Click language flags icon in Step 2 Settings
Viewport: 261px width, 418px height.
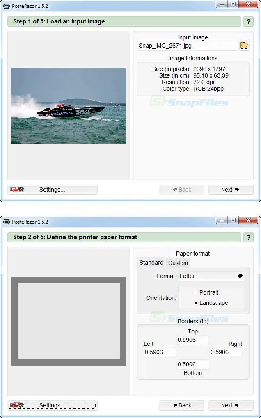coord(17,405)
